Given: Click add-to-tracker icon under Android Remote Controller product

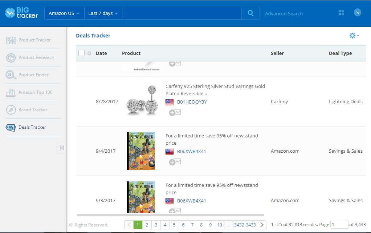Looking at the screenshot, I should [x=175, y=64].
